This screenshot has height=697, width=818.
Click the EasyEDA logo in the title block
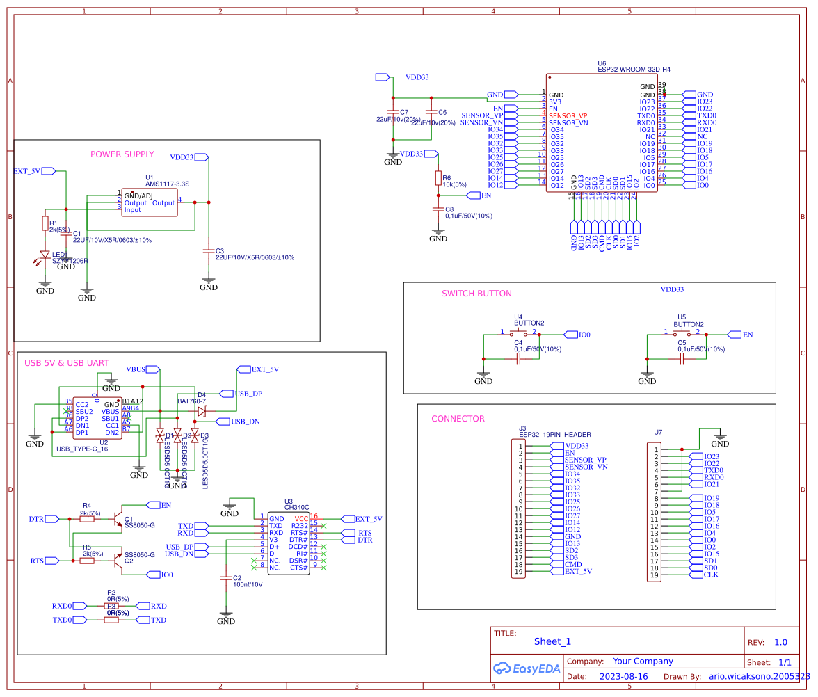click(x=527, y=668)
